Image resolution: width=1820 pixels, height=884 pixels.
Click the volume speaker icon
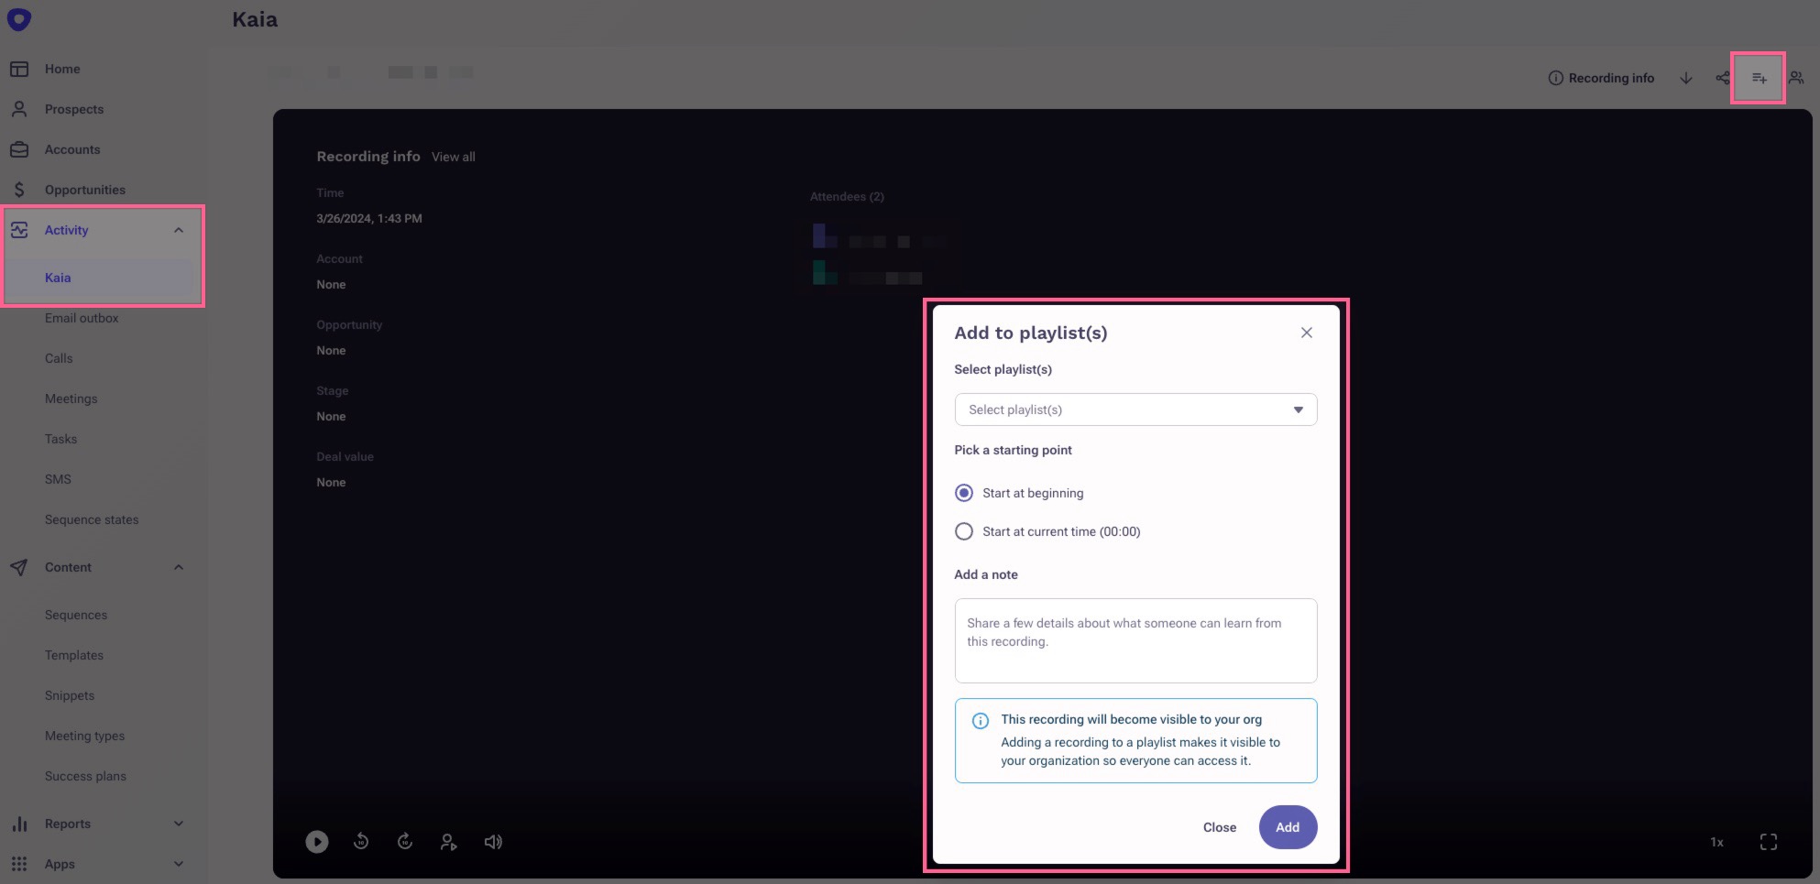click(493, 842)
